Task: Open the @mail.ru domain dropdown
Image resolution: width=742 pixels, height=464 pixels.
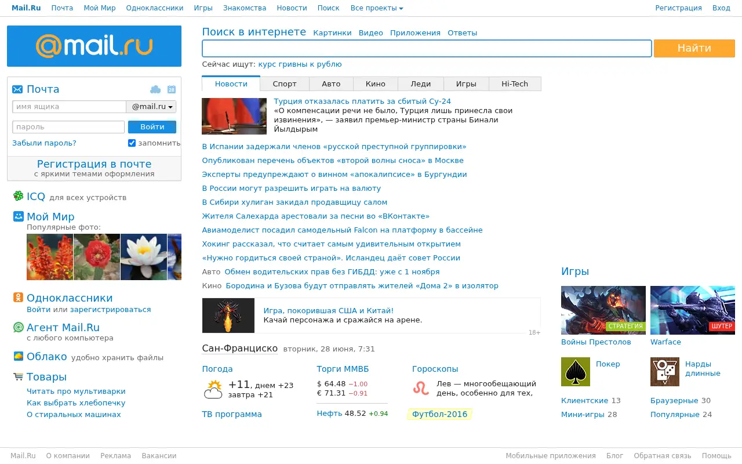Action: point(151,107)
